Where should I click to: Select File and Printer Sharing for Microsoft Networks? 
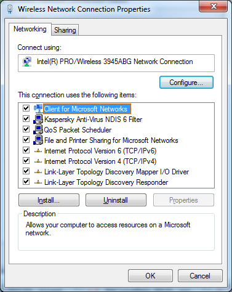pyautogui.click(x=111, y=140)
